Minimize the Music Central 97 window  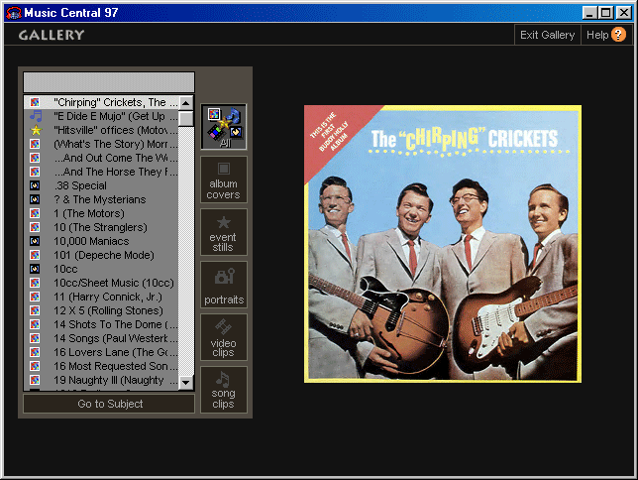(x=590, y=13)
